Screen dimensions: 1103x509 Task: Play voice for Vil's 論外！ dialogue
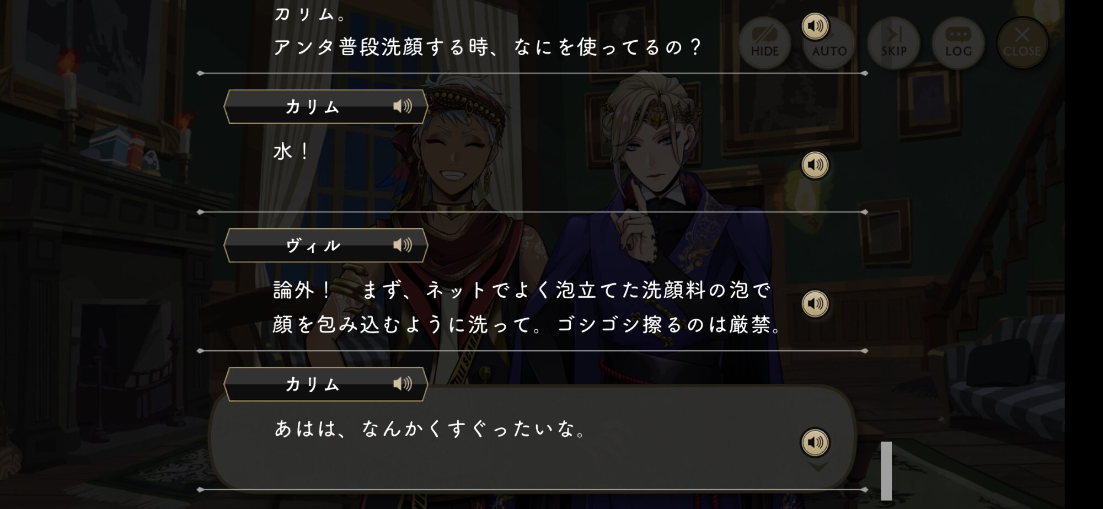tap(815, 304)
